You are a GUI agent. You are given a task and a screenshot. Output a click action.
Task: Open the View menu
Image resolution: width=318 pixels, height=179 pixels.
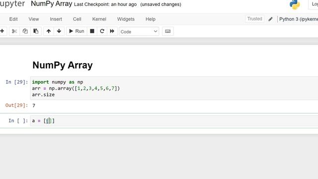(34, 19)
